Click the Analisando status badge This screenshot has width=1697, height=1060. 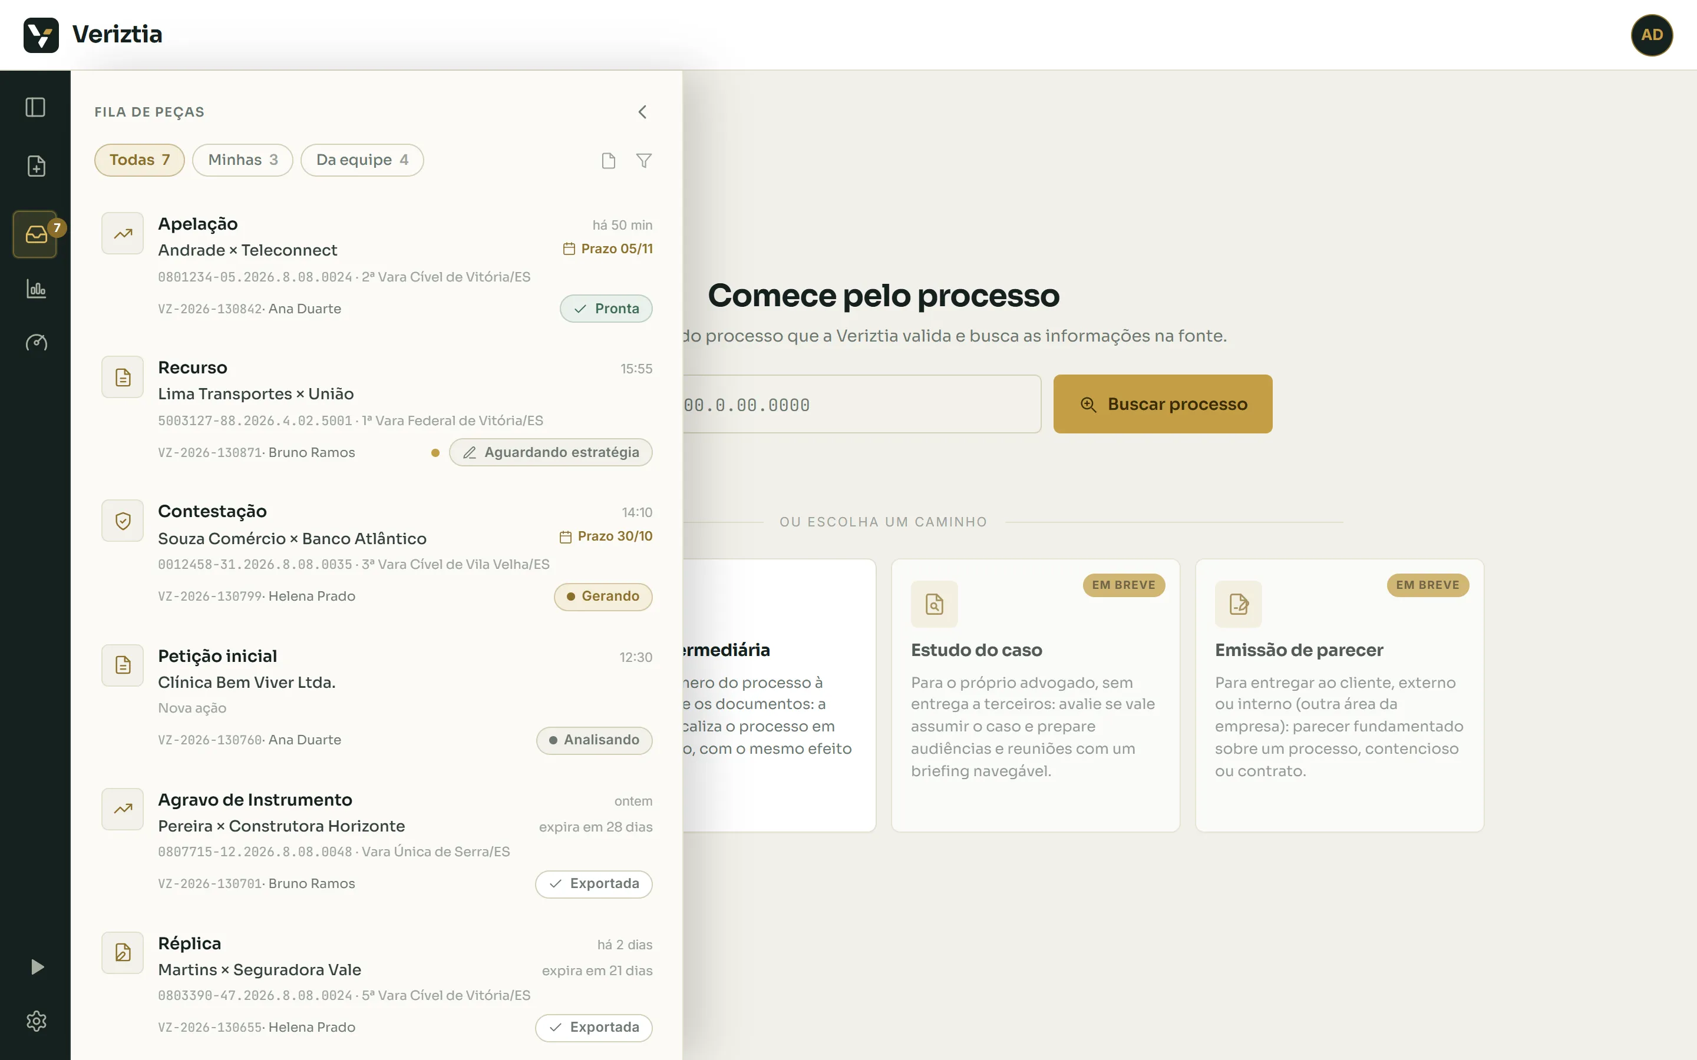coord(594,740)
